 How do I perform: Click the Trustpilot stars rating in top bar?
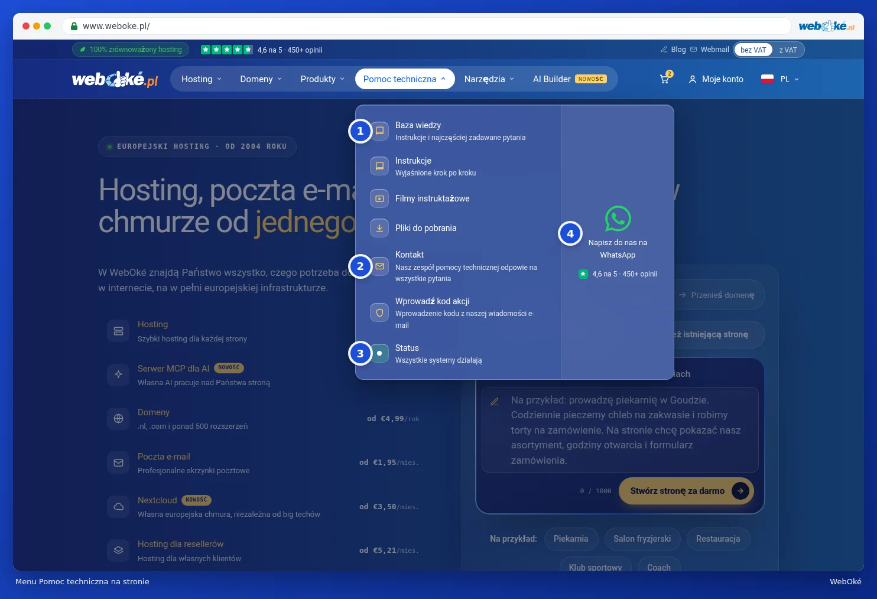pos(227,50)
